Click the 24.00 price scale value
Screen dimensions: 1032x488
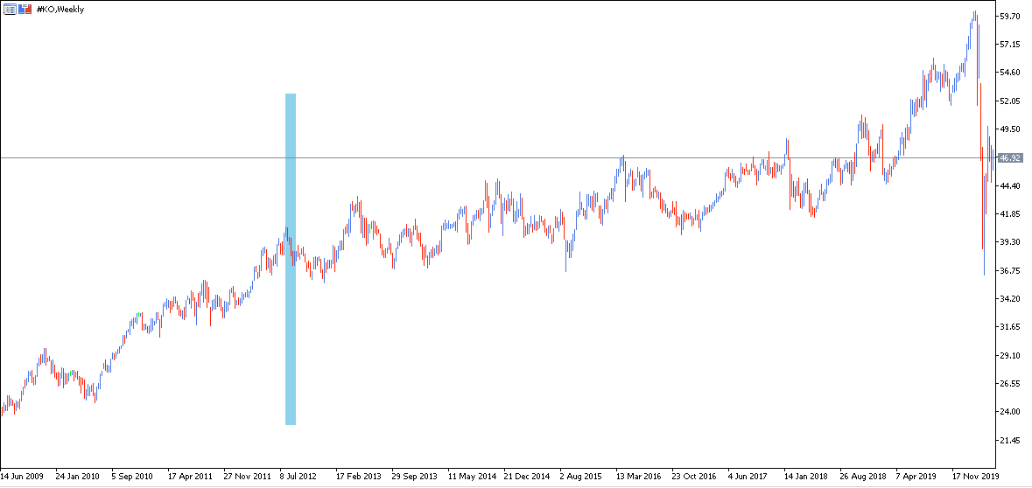1009,412
